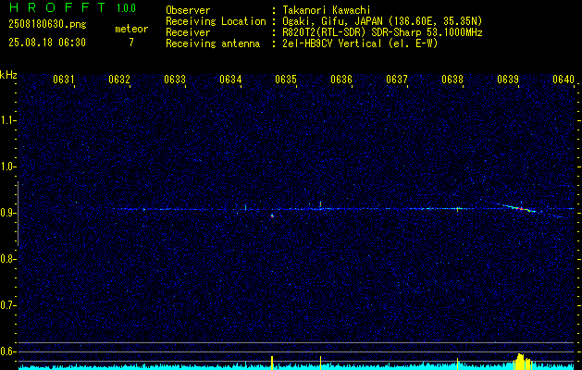
Task: Click the 0638 time axis label
Action: coord(452,80)
